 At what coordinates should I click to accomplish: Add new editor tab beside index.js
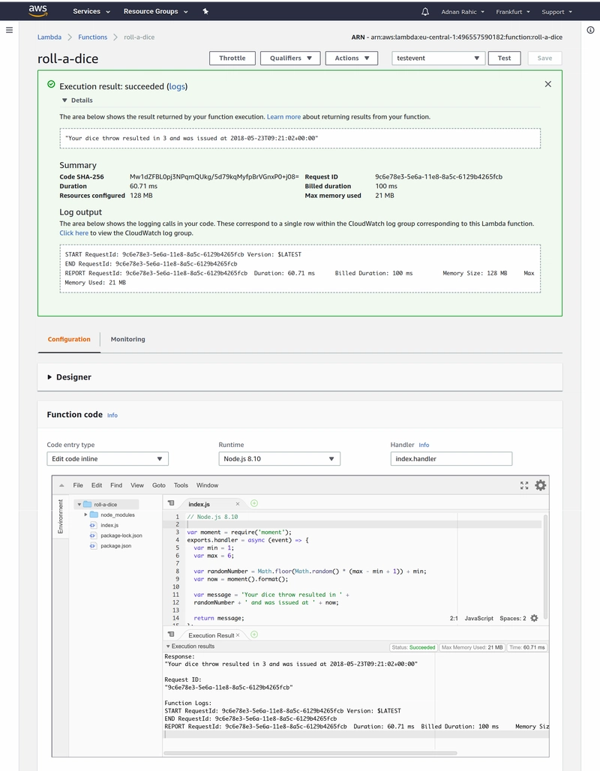tap(254, 504)
